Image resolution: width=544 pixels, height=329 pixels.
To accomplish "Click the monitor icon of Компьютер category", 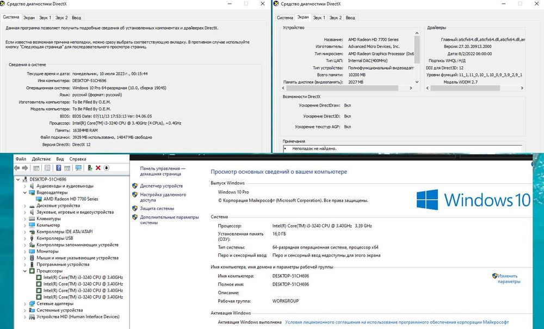I will click(32, 225).
